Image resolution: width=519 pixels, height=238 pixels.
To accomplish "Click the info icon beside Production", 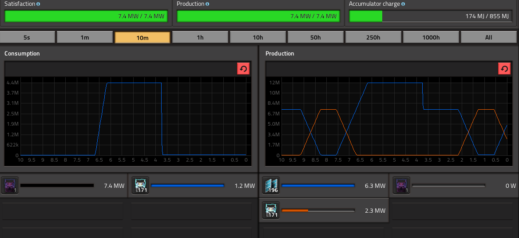I will 207,4.
